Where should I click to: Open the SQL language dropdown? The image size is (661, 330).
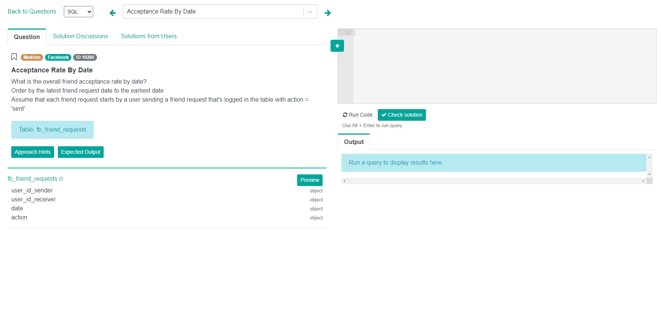(x=78, y=12)
